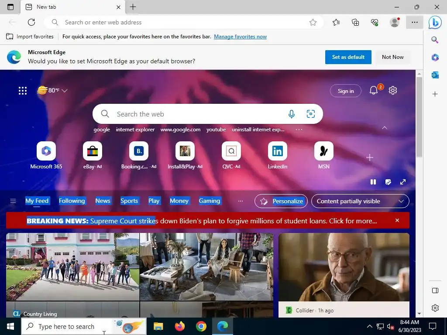Select the My Feed tab
The image size is (447, 335).
[37, 201]
